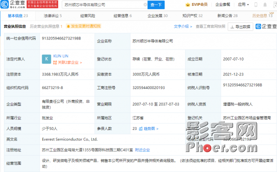Click the 企查查 logo beside export button
Image resolution: width=277 pixels, height=172 pixels.
266,26
